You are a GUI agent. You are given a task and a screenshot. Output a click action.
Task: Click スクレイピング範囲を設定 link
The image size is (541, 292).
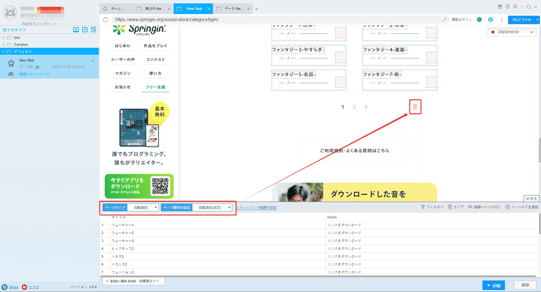(256, 208)
